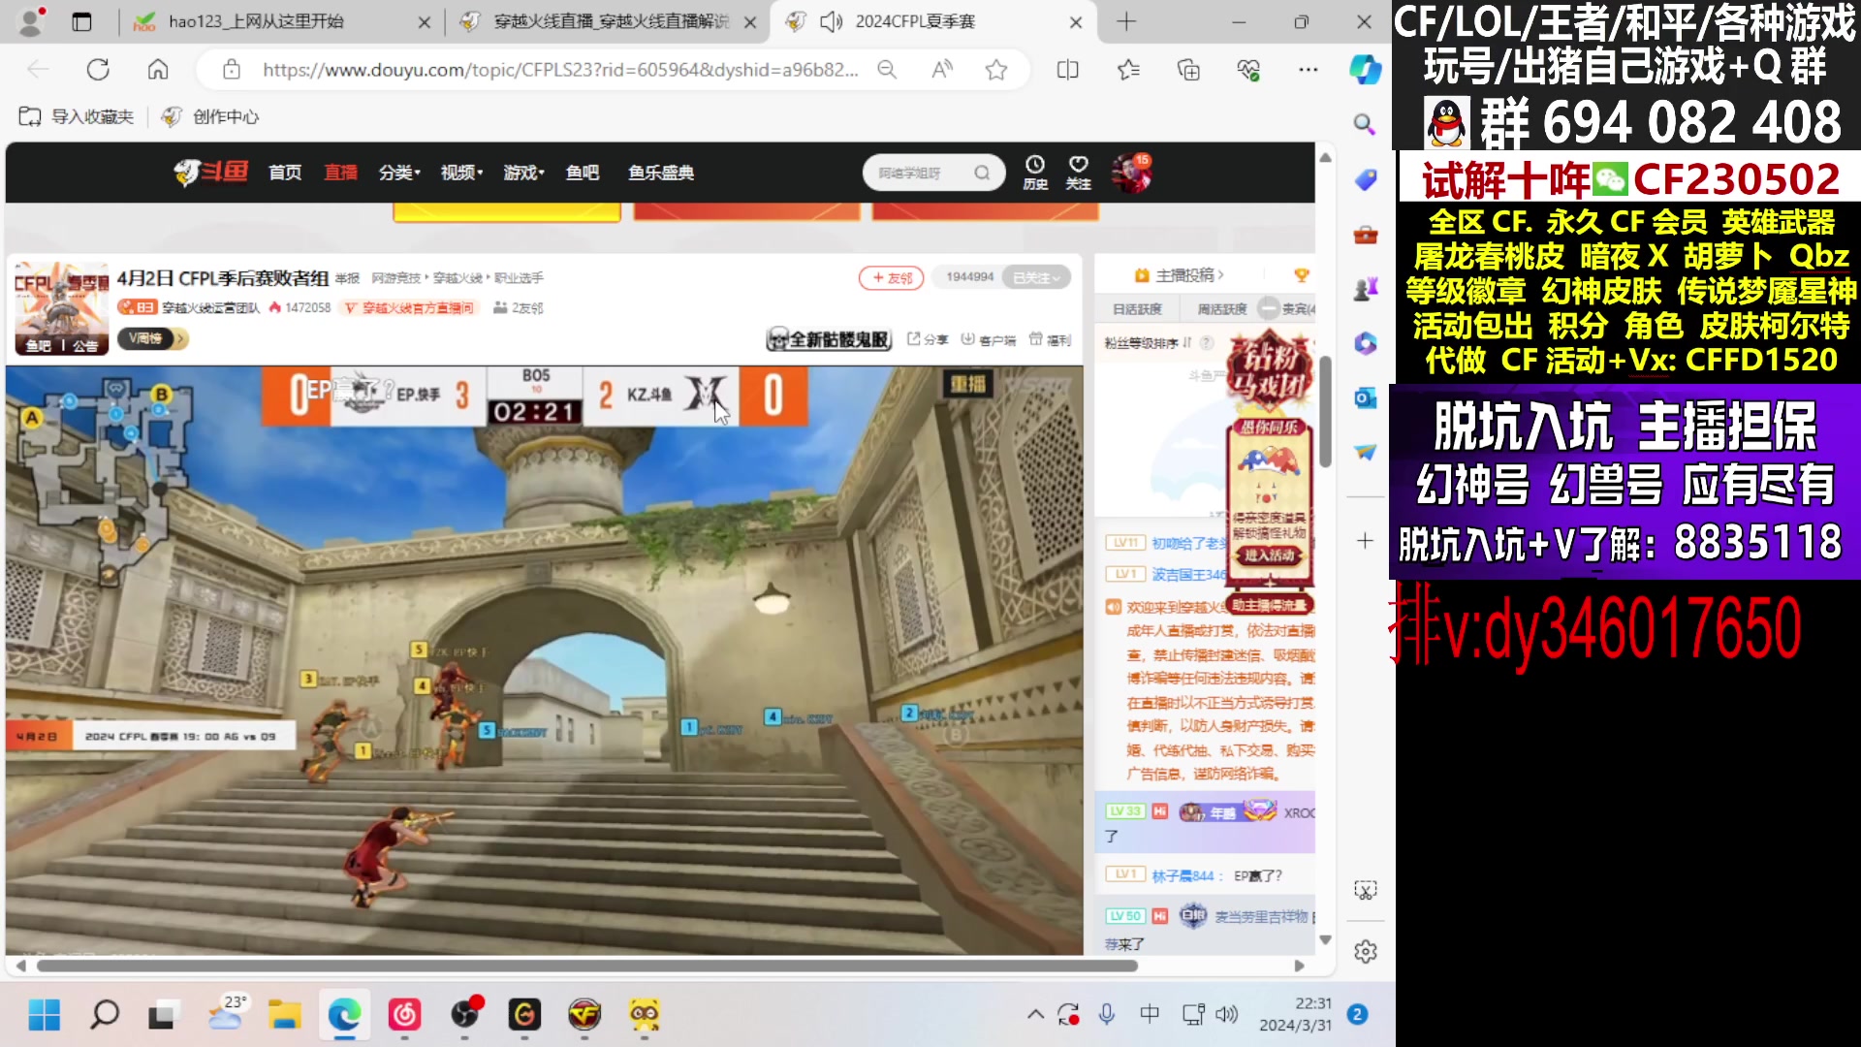Viewport: 1861px width, 1047px height.
Task: Open the 网游竞技 breadcrumb link
Action: point(395,278)
